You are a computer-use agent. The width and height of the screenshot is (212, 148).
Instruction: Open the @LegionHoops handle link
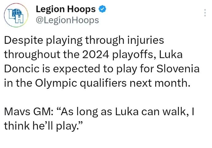[x=67, y=21]
